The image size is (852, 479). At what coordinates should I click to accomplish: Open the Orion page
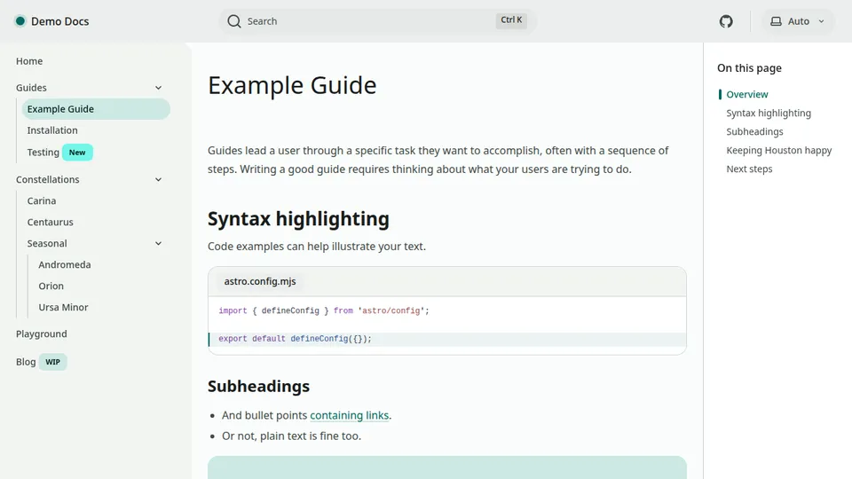[51, 286]
